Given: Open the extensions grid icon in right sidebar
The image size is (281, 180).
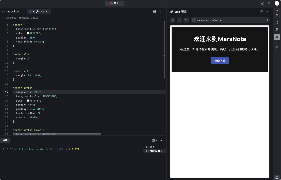Looking at the screenshot, I should [277, 48].
